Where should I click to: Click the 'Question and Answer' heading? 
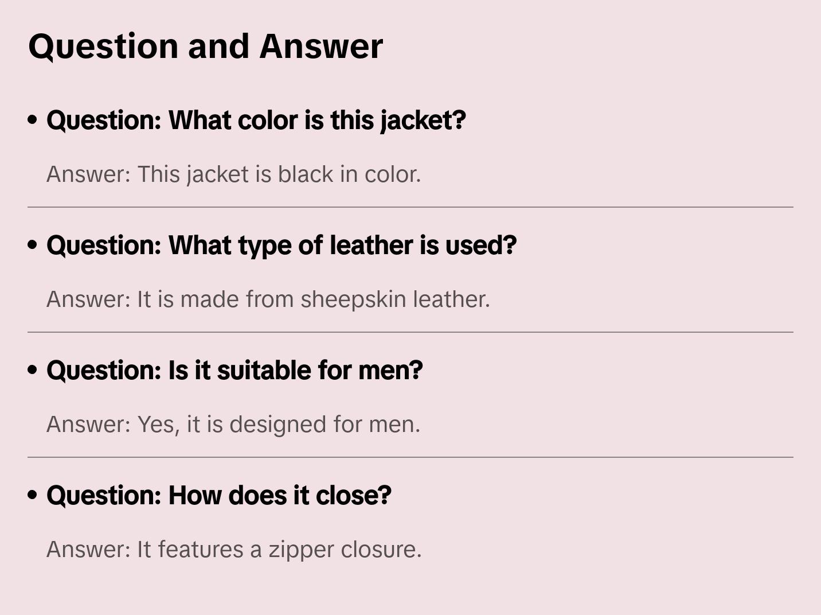[205, 46]
